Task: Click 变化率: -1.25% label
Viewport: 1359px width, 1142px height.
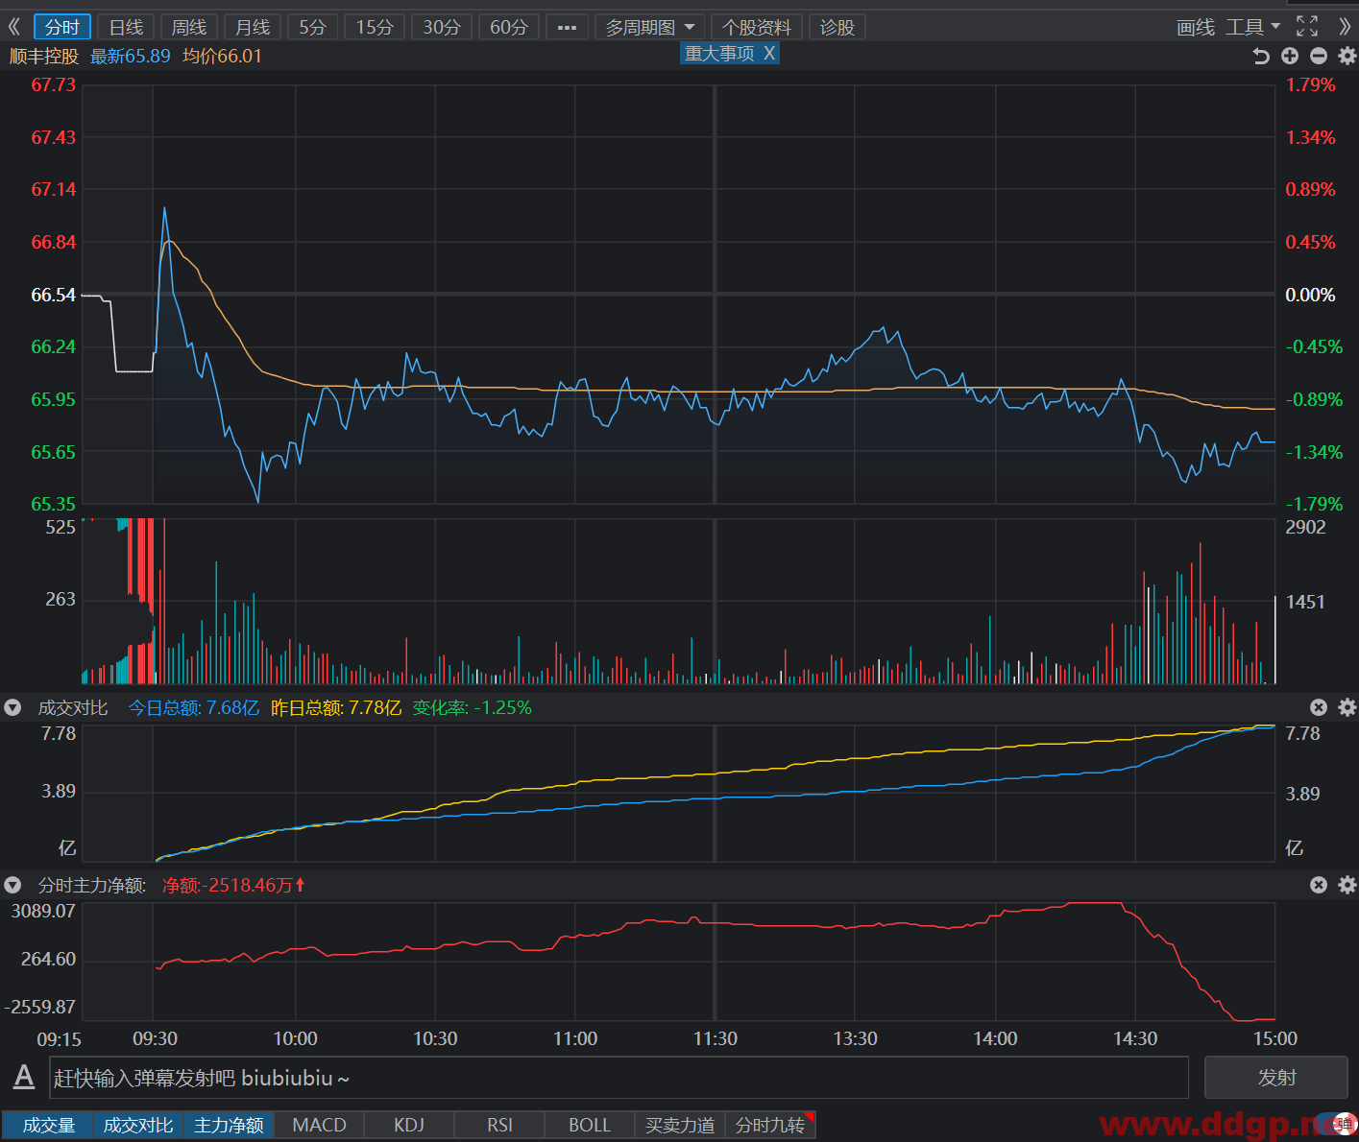Action: [x=472, y=707]
